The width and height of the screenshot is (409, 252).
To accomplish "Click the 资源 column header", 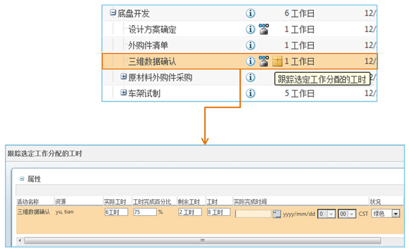I will click(60, 202).
